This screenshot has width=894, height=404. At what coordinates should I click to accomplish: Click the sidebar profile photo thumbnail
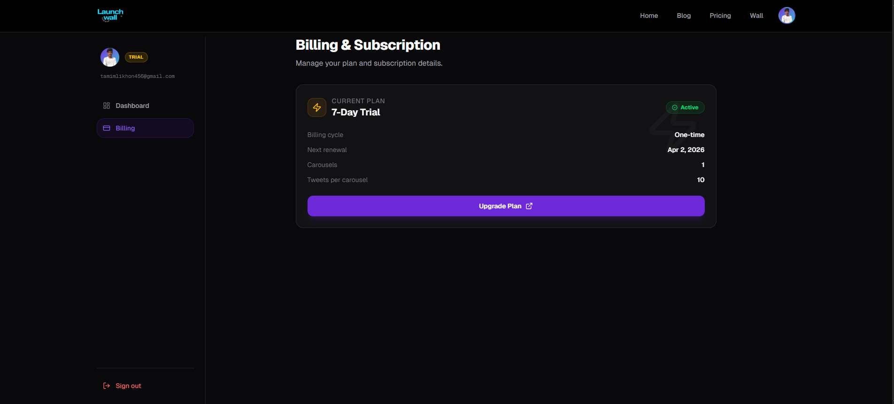(x=109, y=56)
